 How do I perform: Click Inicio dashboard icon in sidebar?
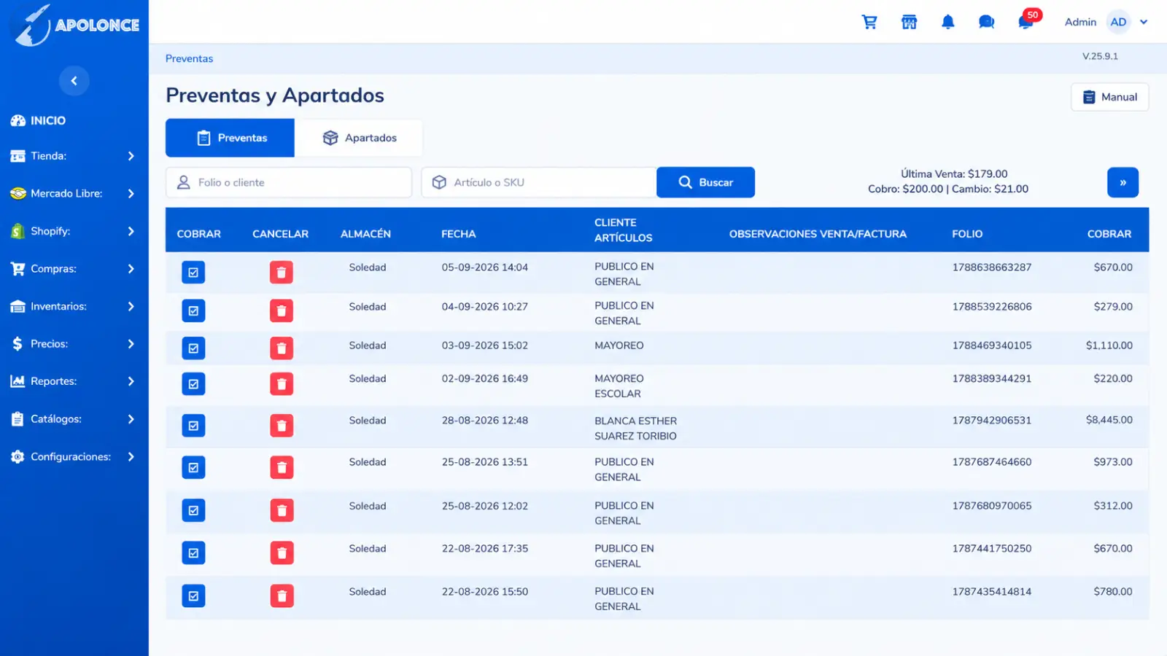tap(18, 120)
